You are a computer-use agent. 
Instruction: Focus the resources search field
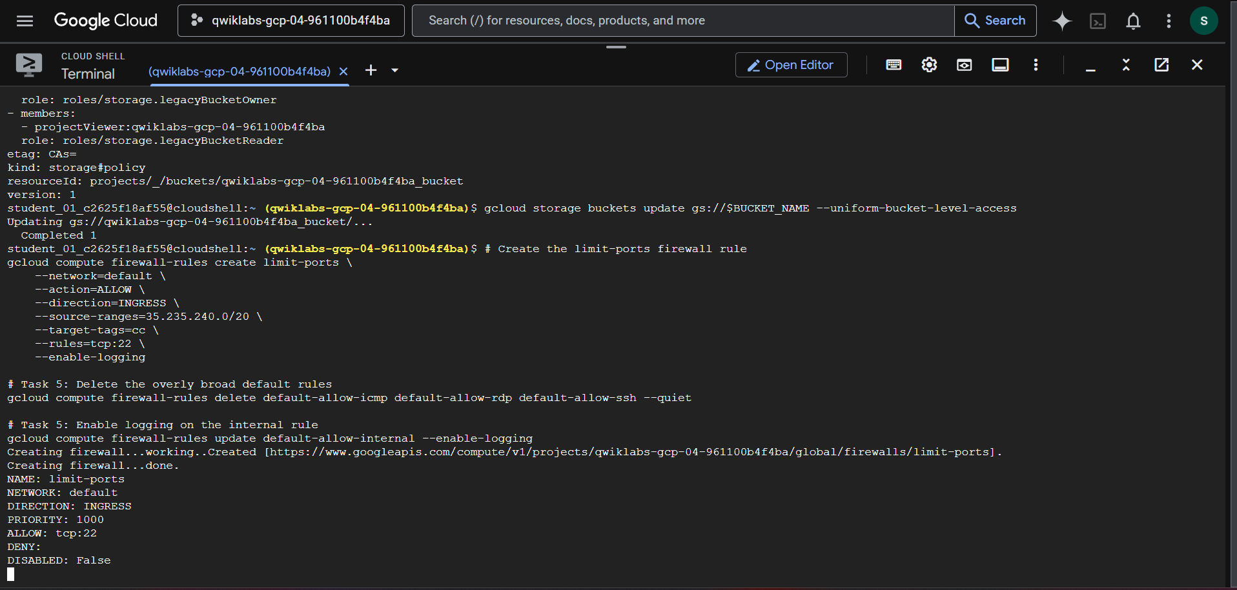683,21
